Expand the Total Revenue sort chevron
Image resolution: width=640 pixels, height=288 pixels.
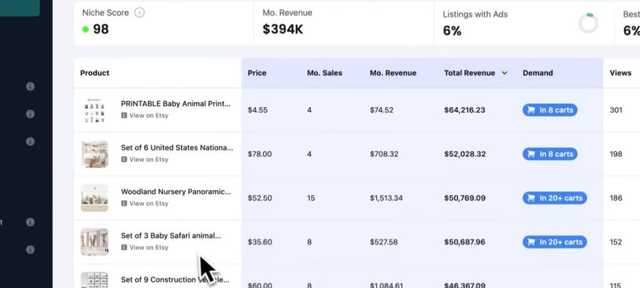[x=503, y=73]
